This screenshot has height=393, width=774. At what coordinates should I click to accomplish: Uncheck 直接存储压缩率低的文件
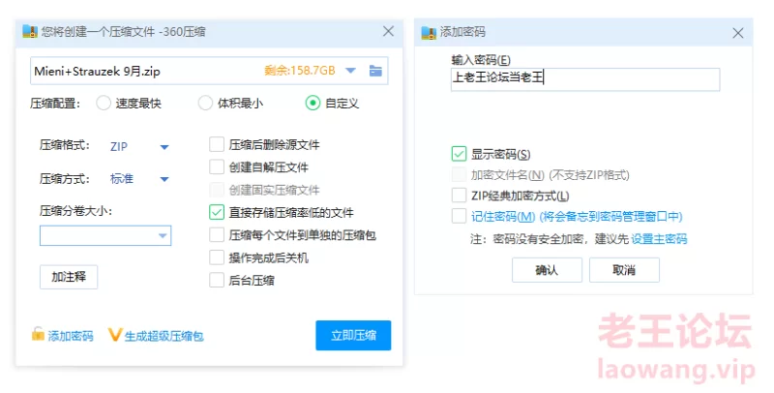tap(217, 212)
